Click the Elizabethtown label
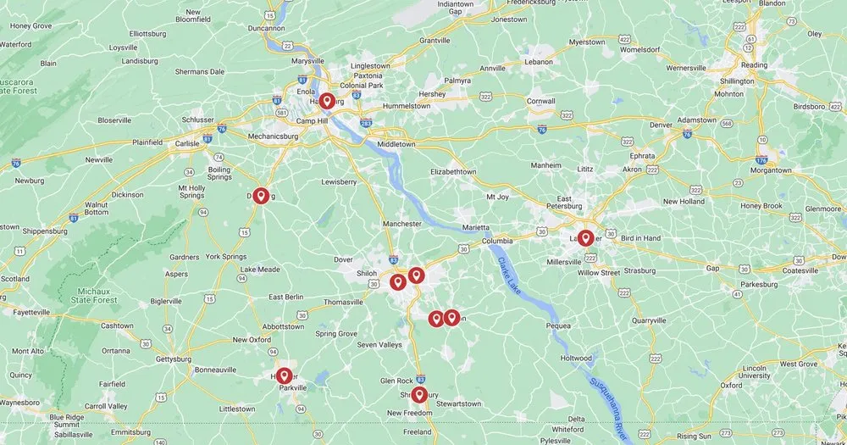847x445 pixels. 453,171
